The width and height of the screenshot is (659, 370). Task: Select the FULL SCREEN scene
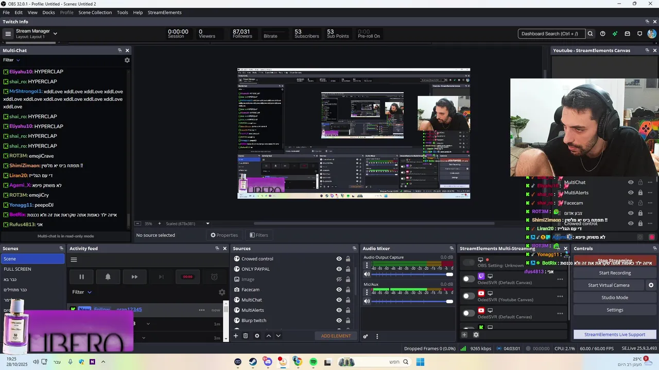click(32, 269)
